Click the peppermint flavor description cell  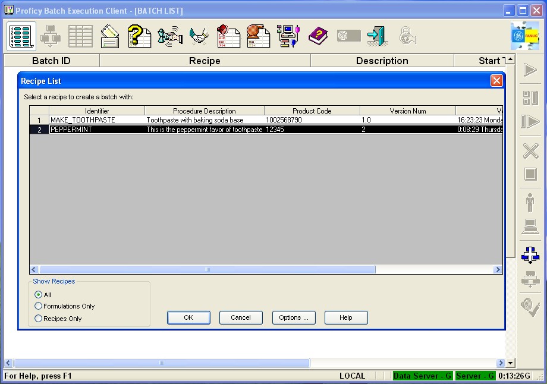click(x=205, y=130)
